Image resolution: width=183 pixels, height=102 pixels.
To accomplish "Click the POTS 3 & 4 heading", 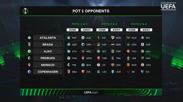I will pos(109,24).
